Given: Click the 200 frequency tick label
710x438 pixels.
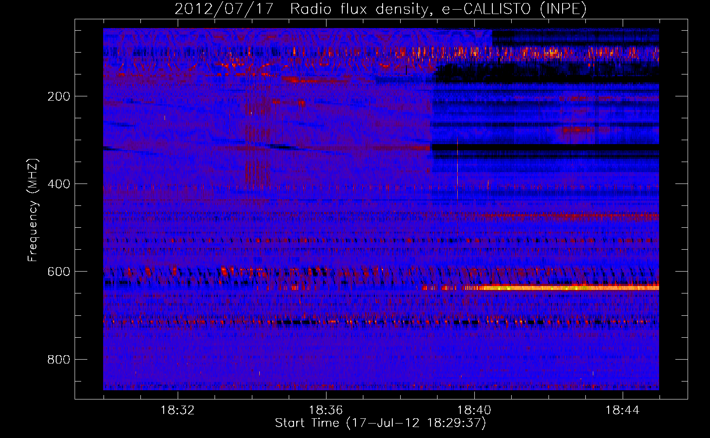Looking at the screenshot, I should (58, 96).
